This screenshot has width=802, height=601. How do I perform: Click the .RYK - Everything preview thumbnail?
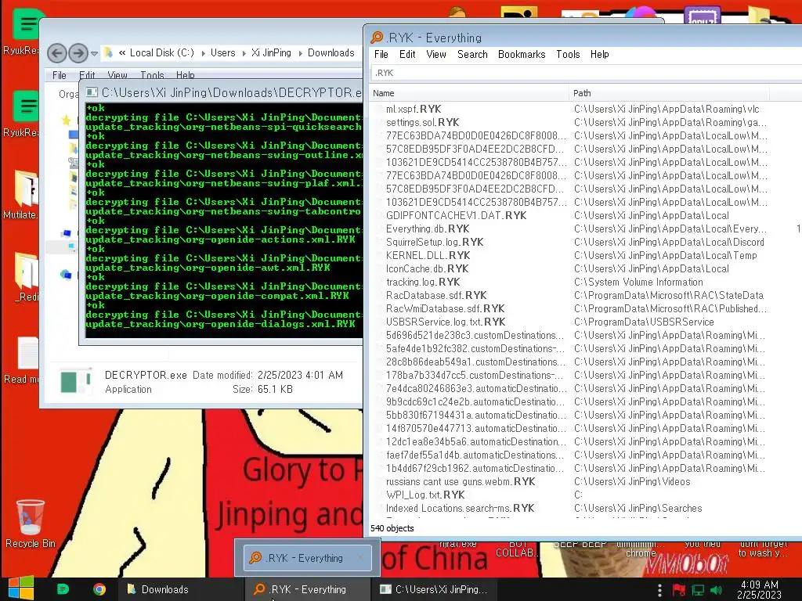coord(307,557)
